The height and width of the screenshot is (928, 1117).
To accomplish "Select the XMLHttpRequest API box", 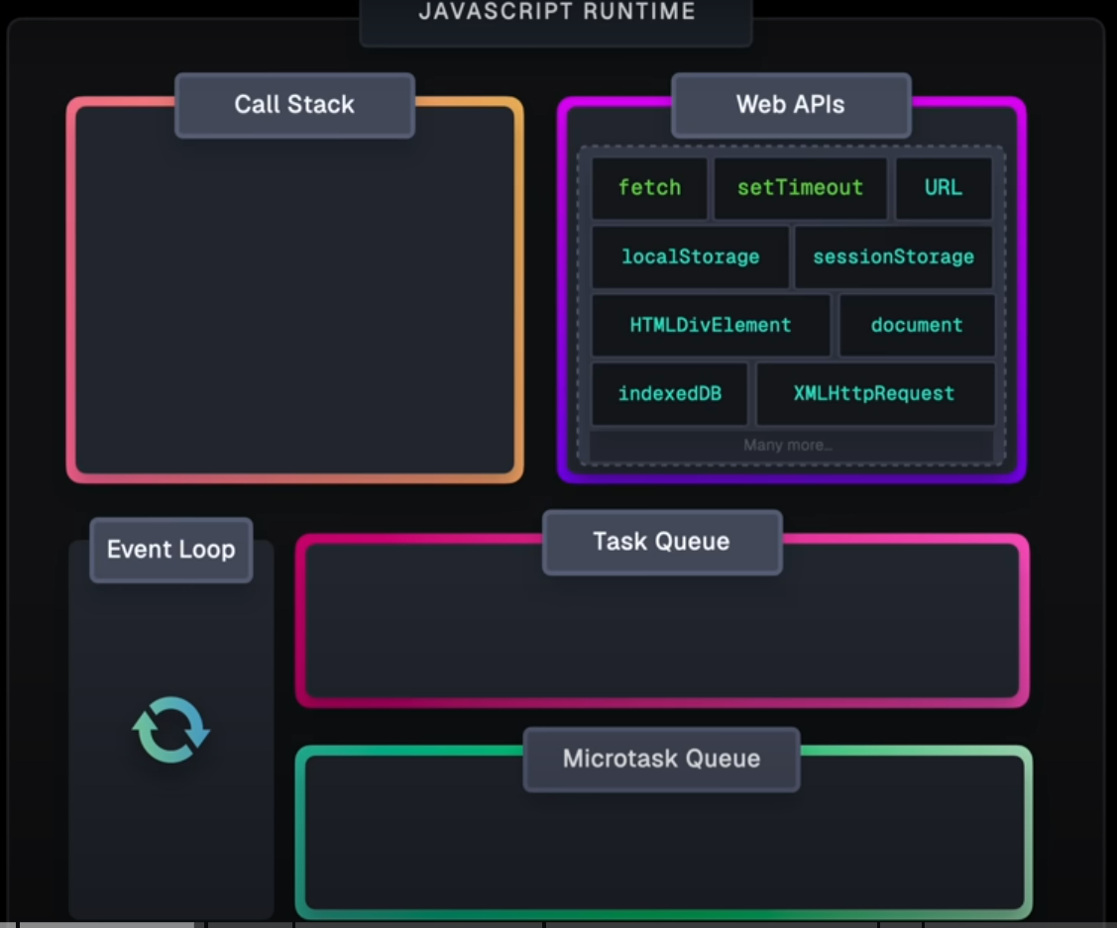I will click(x=874, y=393).
